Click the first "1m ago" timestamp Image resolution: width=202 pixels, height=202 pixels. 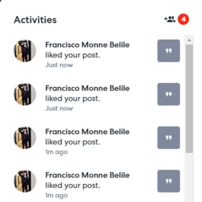click(56, 152)
